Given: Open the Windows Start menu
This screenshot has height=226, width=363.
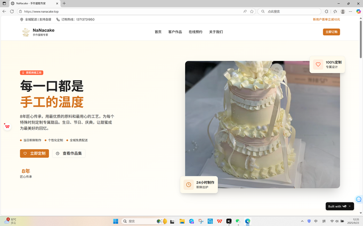Looking at the screenshot, I should 116,221.
